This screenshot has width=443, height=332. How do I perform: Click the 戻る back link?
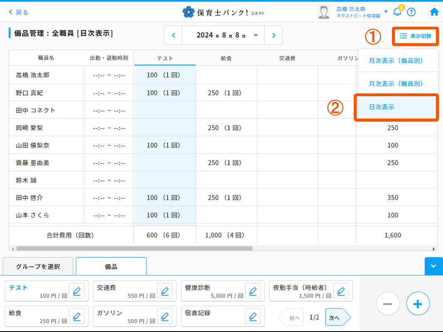(19, 12)
